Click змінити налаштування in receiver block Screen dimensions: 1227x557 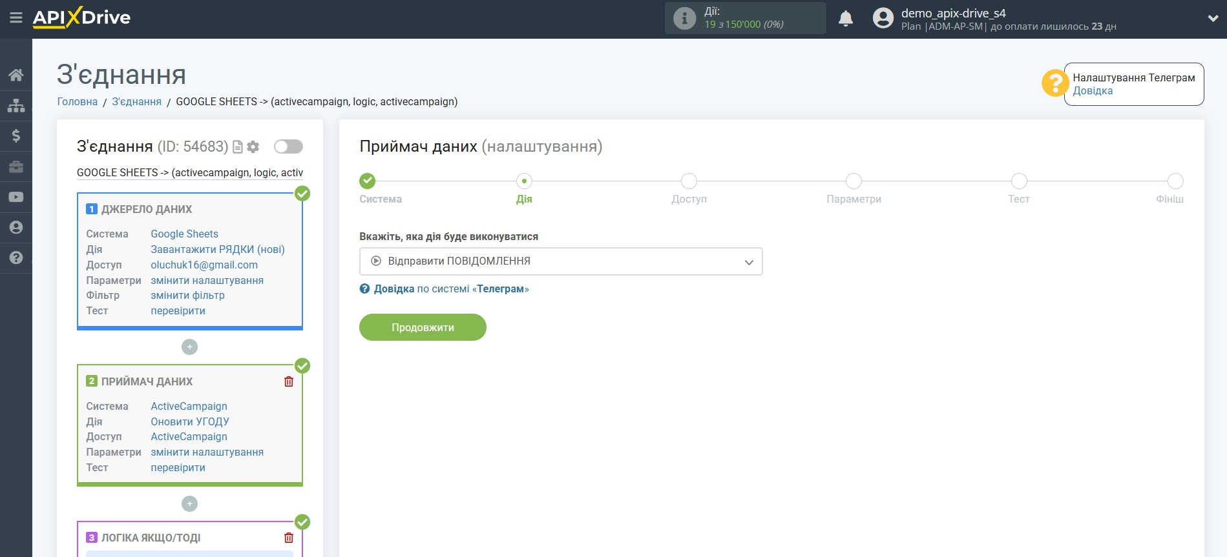[x=207, y=452]
